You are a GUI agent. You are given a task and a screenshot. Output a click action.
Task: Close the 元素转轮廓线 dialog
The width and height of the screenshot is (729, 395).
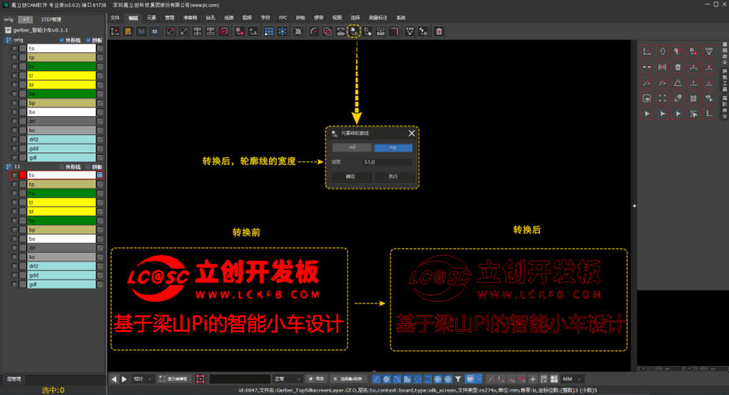[411, 134]
